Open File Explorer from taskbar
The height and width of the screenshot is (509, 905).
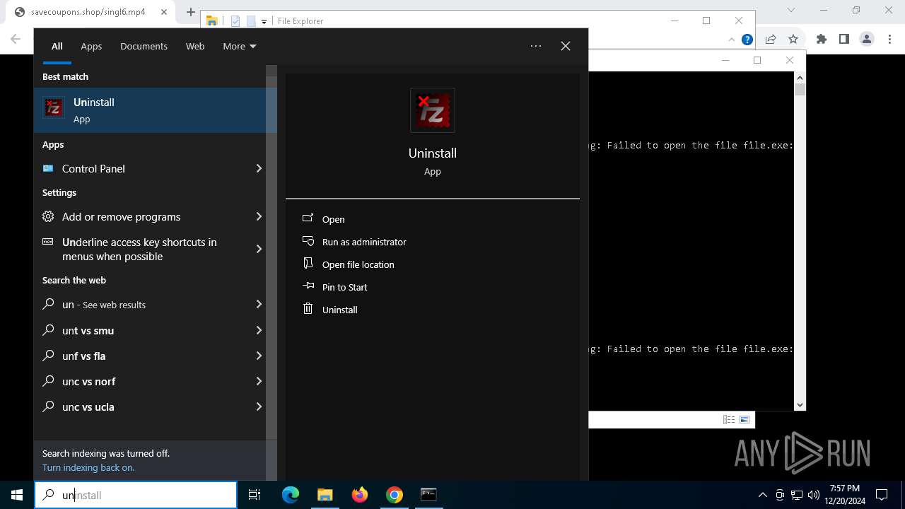[x=325, y=495]
